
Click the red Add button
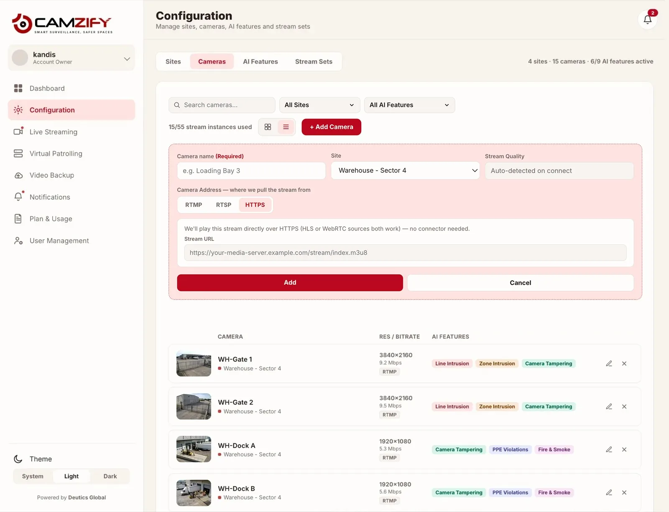290,283
